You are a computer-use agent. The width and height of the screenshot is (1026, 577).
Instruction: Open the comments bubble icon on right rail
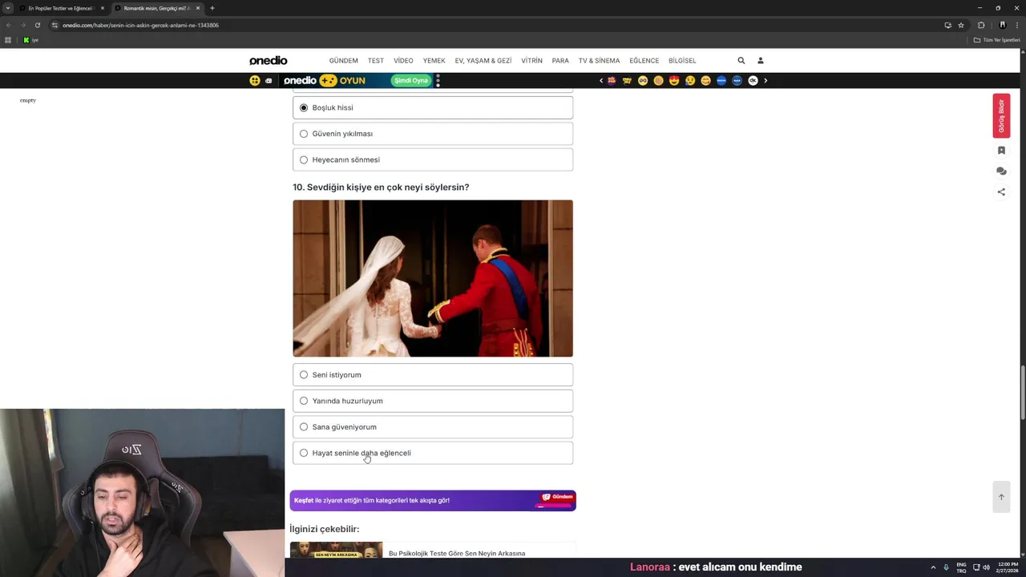(x=1001, y=171)
